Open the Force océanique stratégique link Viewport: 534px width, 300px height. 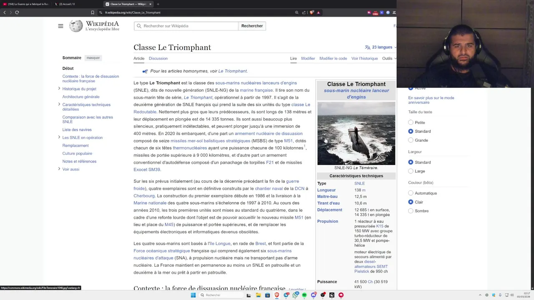161,251
